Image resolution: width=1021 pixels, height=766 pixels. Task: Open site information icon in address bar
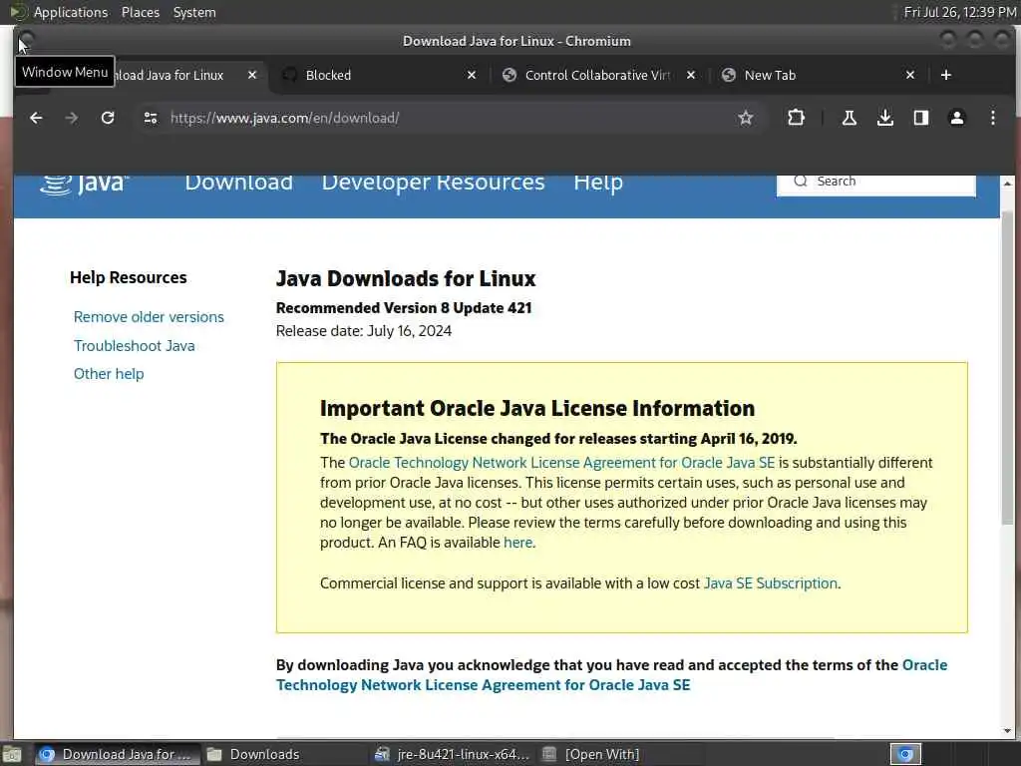point(151,118)
